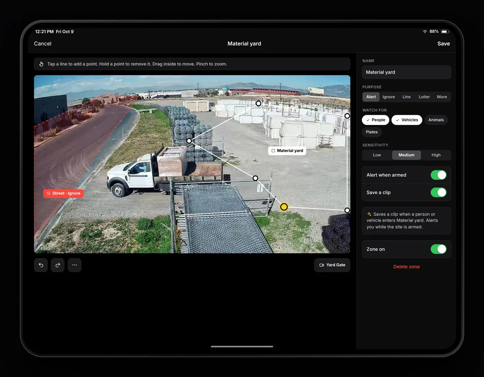Image resolution: width=484 pixels, height=377 pixels.
Task: Select the Street · Ignore zone label
Action: point(63,193)
